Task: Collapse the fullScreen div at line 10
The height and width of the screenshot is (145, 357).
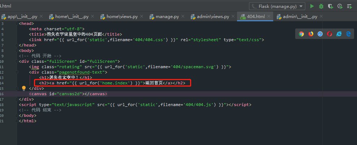Action: pos(17,61)
